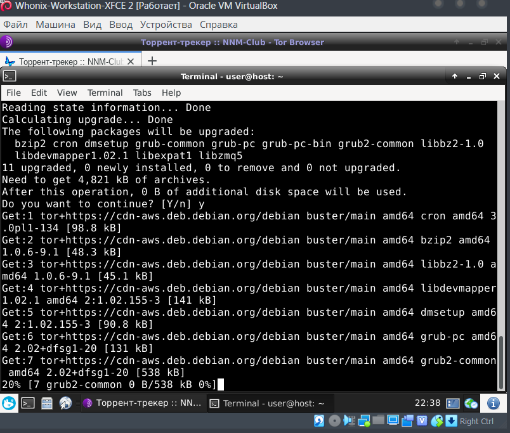510x433 pixels.
Task: Open the Whisker applications menu icon
Action: [x=9, y=403]
